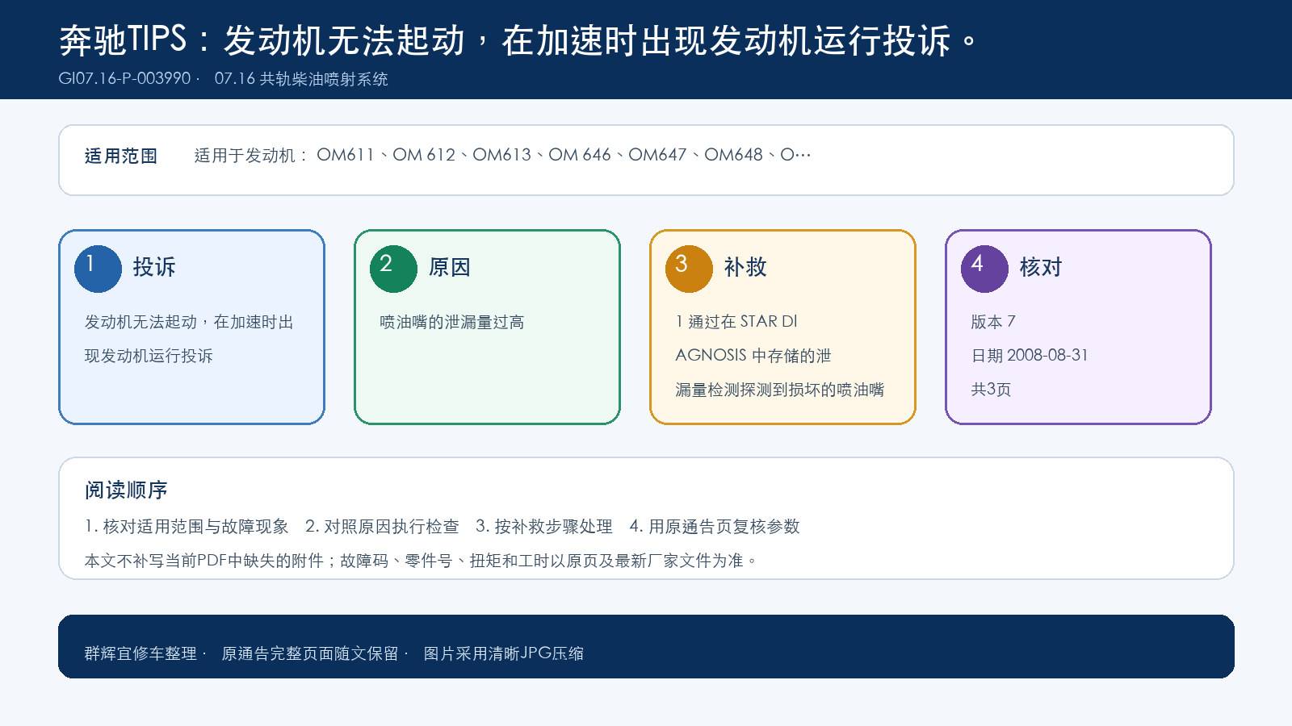Click the date 日期 2008-08-31
1292x726 pixels.
[1030, 356]
